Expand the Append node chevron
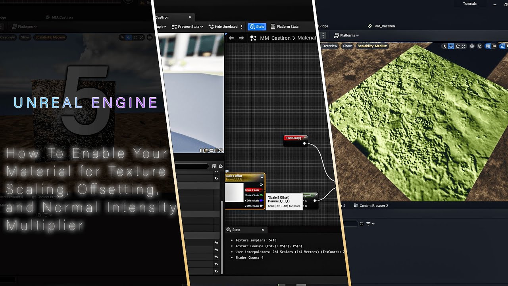The height and width of the screenshot is (286, 508). click(x=315, y=195)
